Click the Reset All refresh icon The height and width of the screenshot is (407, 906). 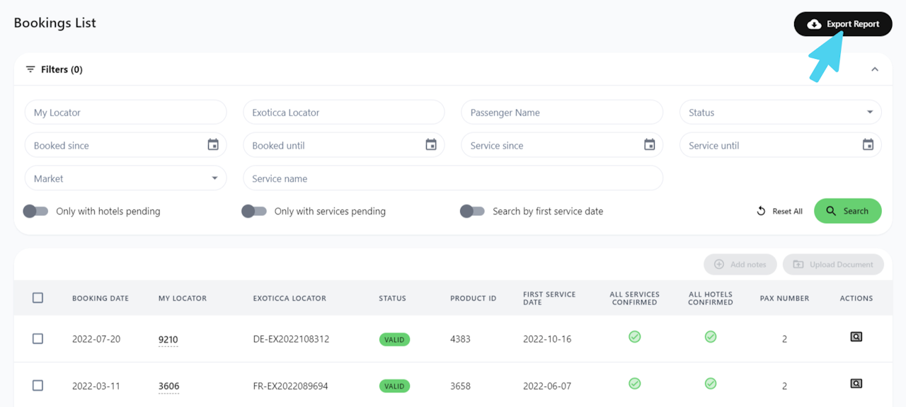click(x=762, y=211)
